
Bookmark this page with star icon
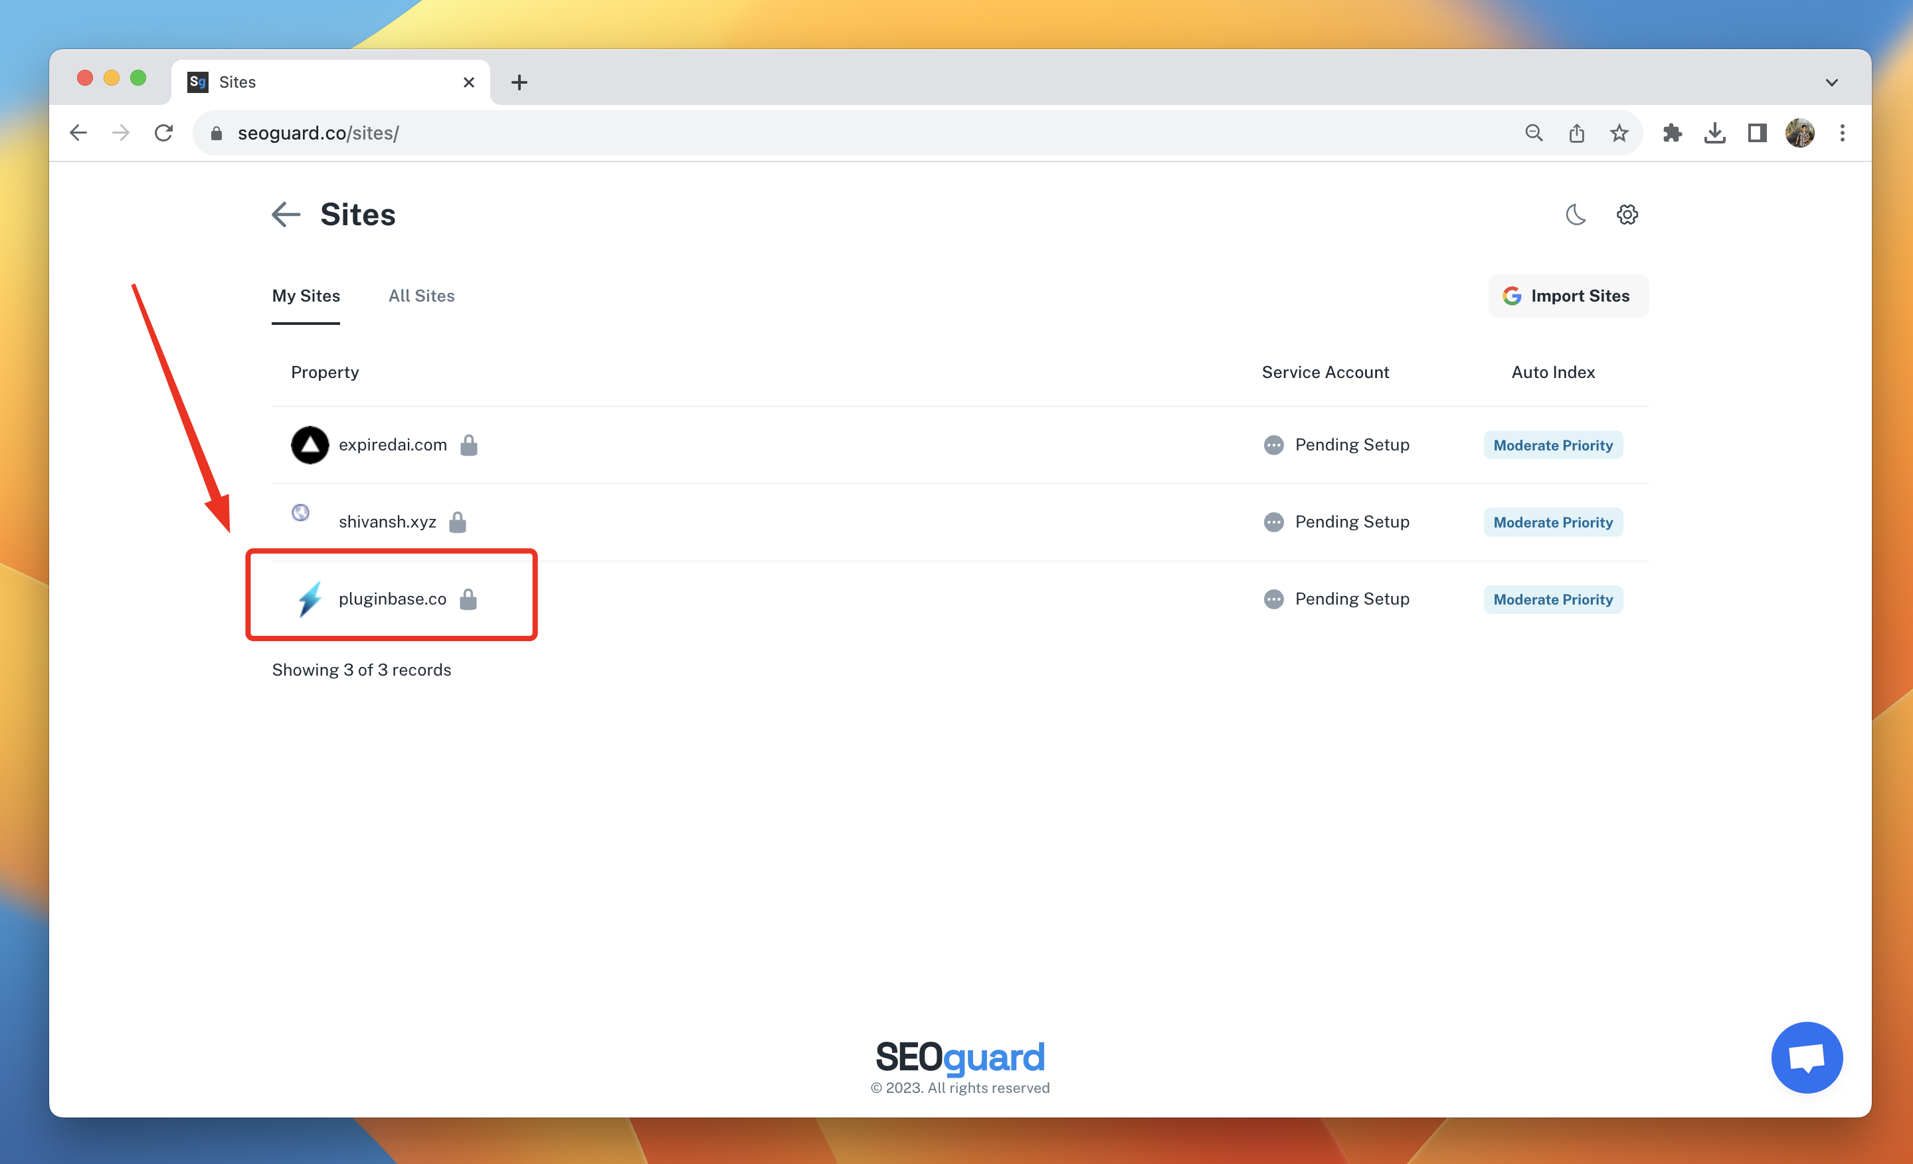click(1619, 133)
